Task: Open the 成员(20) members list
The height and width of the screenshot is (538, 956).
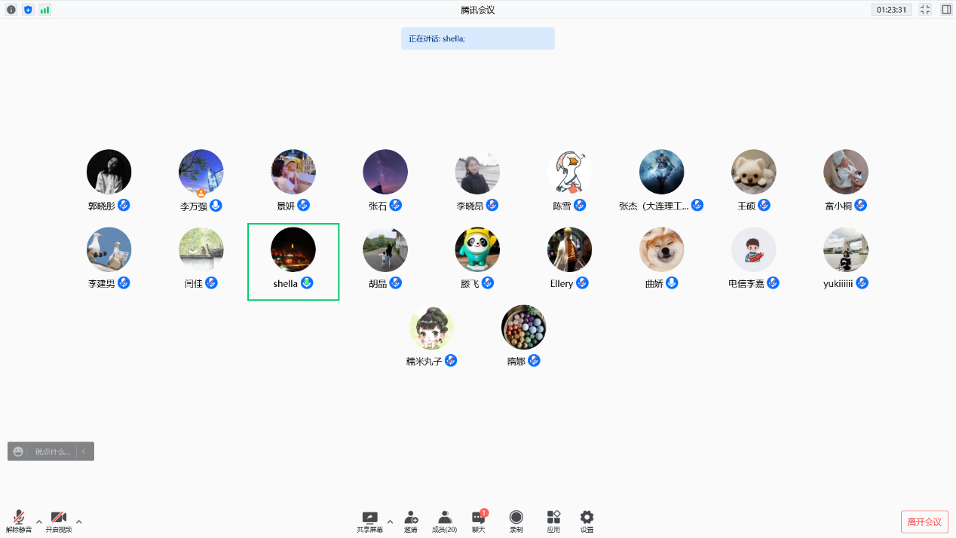Action: point(445,521)
